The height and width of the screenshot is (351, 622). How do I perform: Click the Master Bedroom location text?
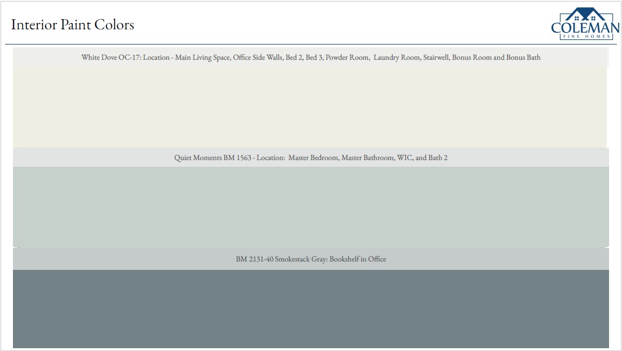[313, 158]
